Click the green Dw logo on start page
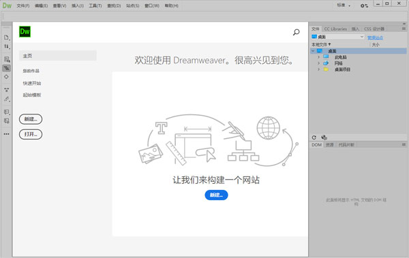Image resolution: width=409 pixels, height=258 pixels. [25, 32]
